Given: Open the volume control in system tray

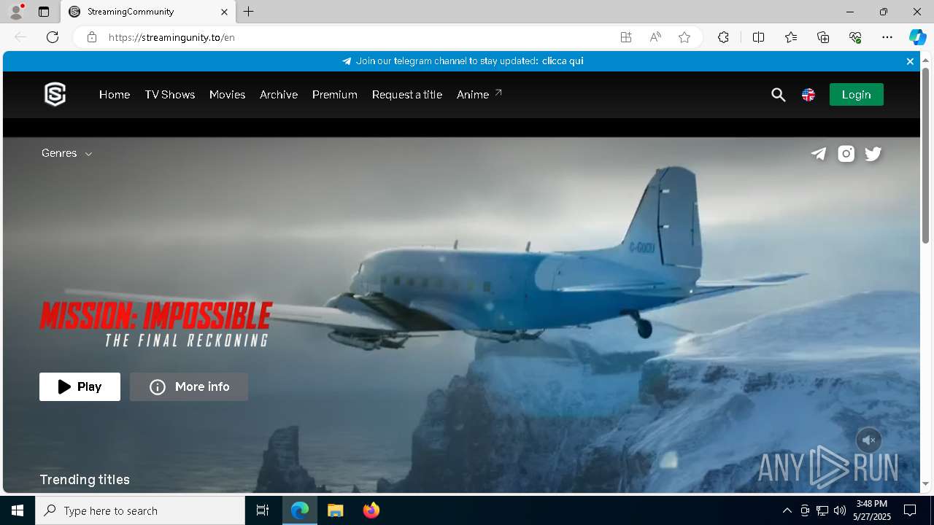Looking at the screenshot, I should click(x=840, y=510).
